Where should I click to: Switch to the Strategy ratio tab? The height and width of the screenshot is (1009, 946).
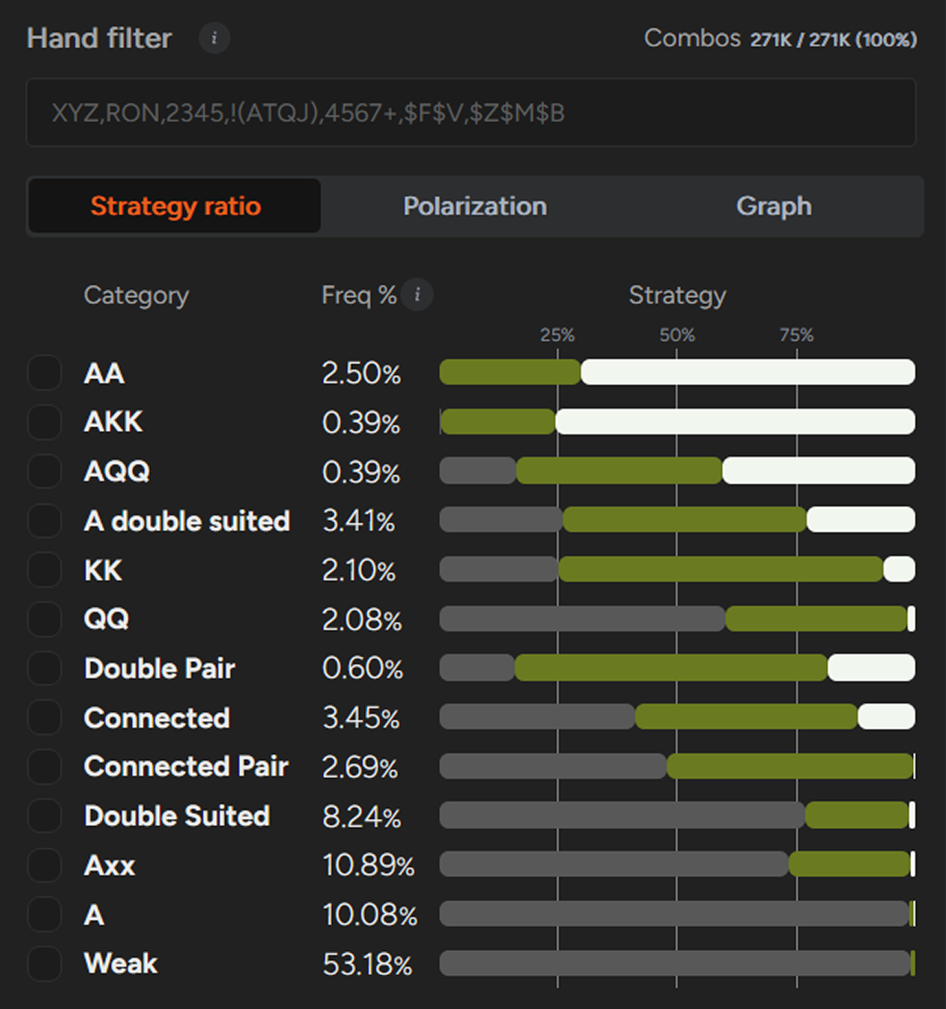point(175,206)
